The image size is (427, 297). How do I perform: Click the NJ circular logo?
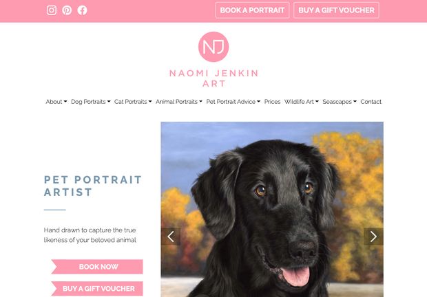click(x=213, y=47)
